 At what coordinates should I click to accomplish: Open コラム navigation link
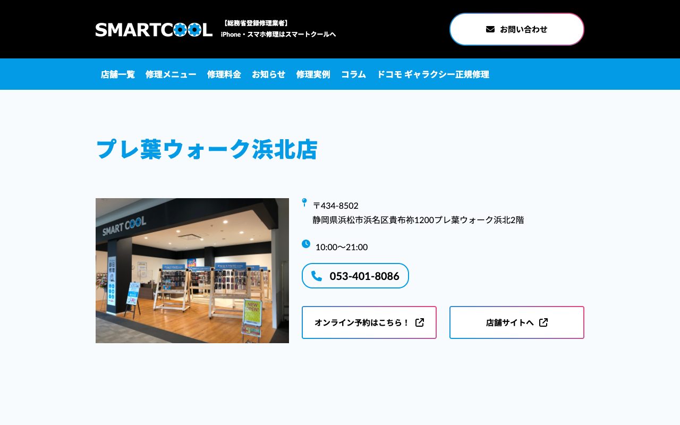[x=354, y=74]
